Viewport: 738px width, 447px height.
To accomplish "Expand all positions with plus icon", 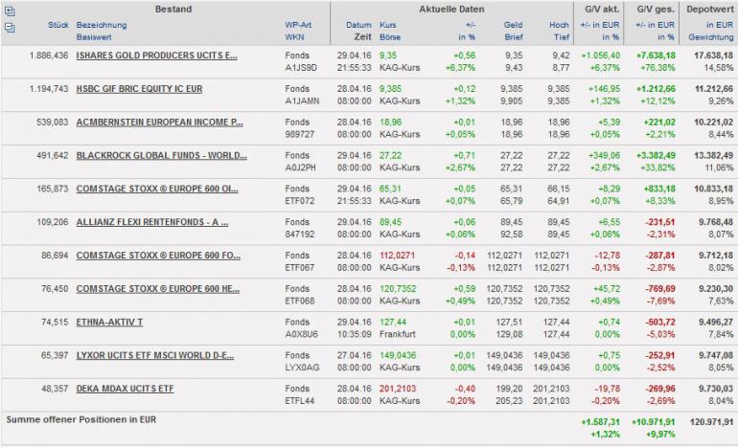I will click(10, 11).
